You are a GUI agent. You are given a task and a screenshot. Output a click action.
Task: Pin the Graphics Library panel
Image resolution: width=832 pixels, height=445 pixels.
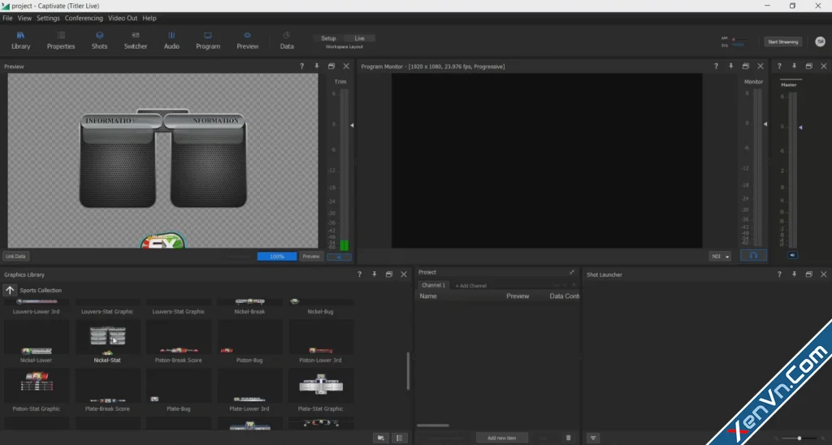(x=375, y=274)
